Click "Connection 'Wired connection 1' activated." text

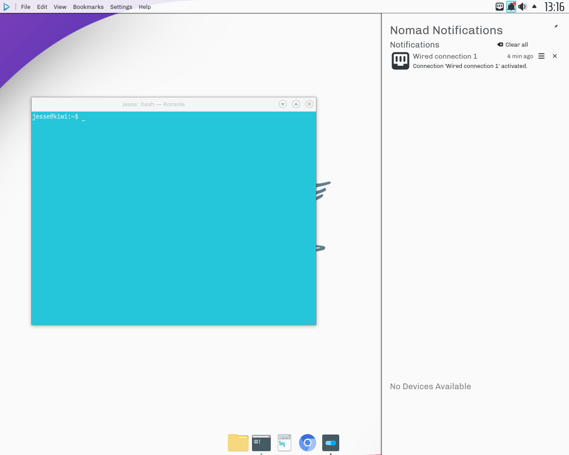click(470, 66)
